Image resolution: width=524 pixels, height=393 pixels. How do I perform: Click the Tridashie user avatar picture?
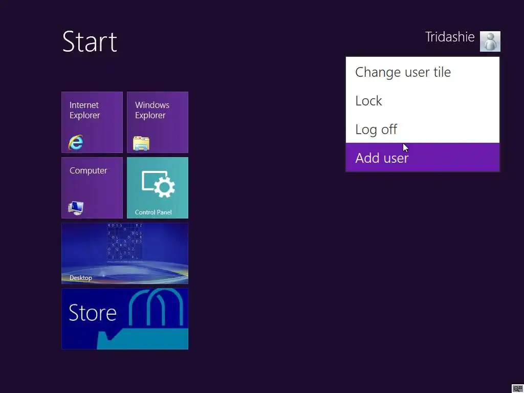tap(490, 41)
